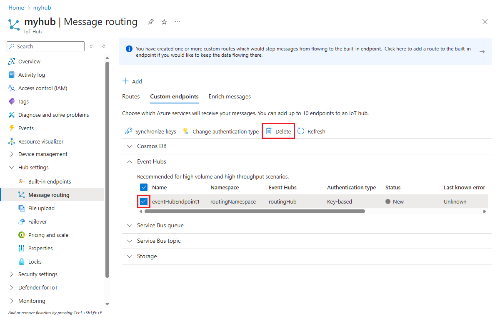Open Pricing and scale menu item
The width and height of the screenshot is (500, 317).
point(48,235)
